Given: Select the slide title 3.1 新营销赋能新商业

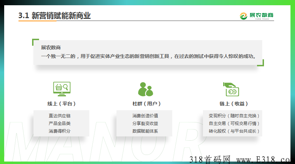Looking at the screenshot, I should [54, 16].
